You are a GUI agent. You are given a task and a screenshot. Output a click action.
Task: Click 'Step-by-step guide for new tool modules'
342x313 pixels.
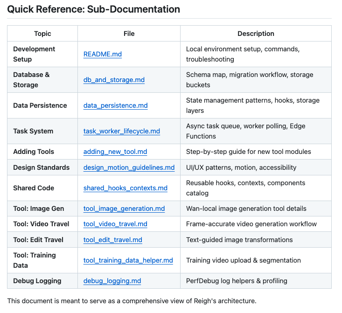[x=248, y=152]
